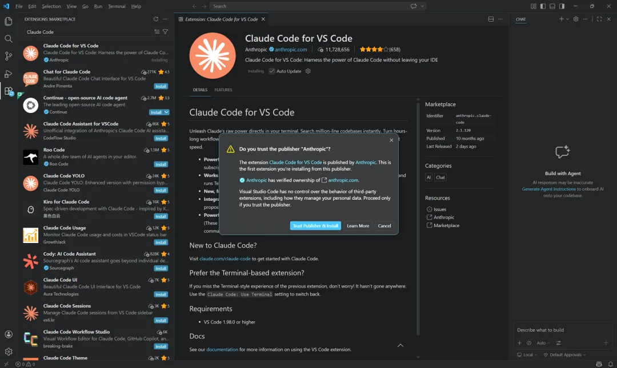Image resolution: width=617 pixels, height=368 pixels.
Task: Click Learn More in trust dialog
Action: coord(358,226)
